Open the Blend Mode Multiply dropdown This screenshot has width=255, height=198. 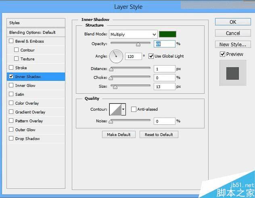point(133,34)
